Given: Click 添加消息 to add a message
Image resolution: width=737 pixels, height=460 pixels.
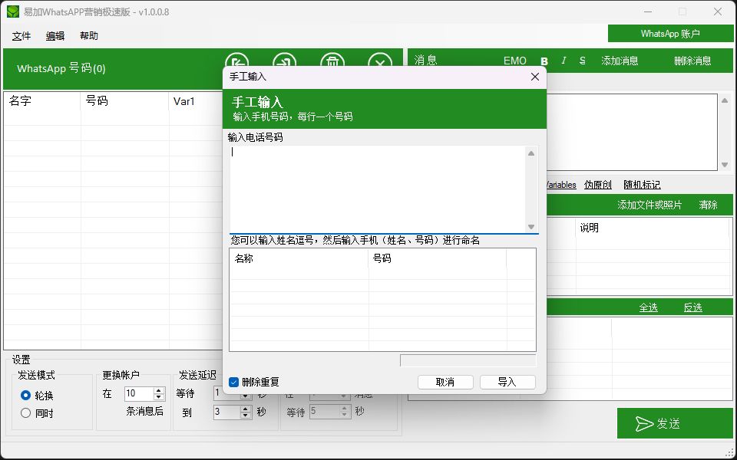Looking at the screenshot, I should coord(620,61).
